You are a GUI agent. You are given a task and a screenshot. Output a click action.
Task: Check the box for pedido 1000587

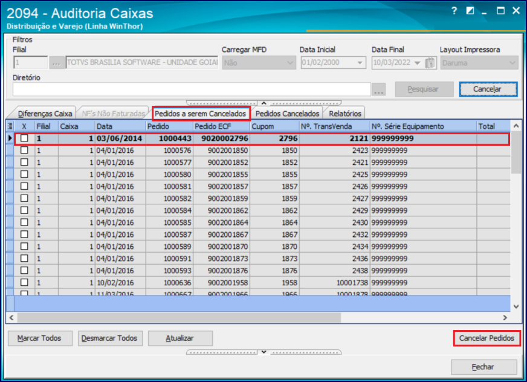(x=24, y=234)
